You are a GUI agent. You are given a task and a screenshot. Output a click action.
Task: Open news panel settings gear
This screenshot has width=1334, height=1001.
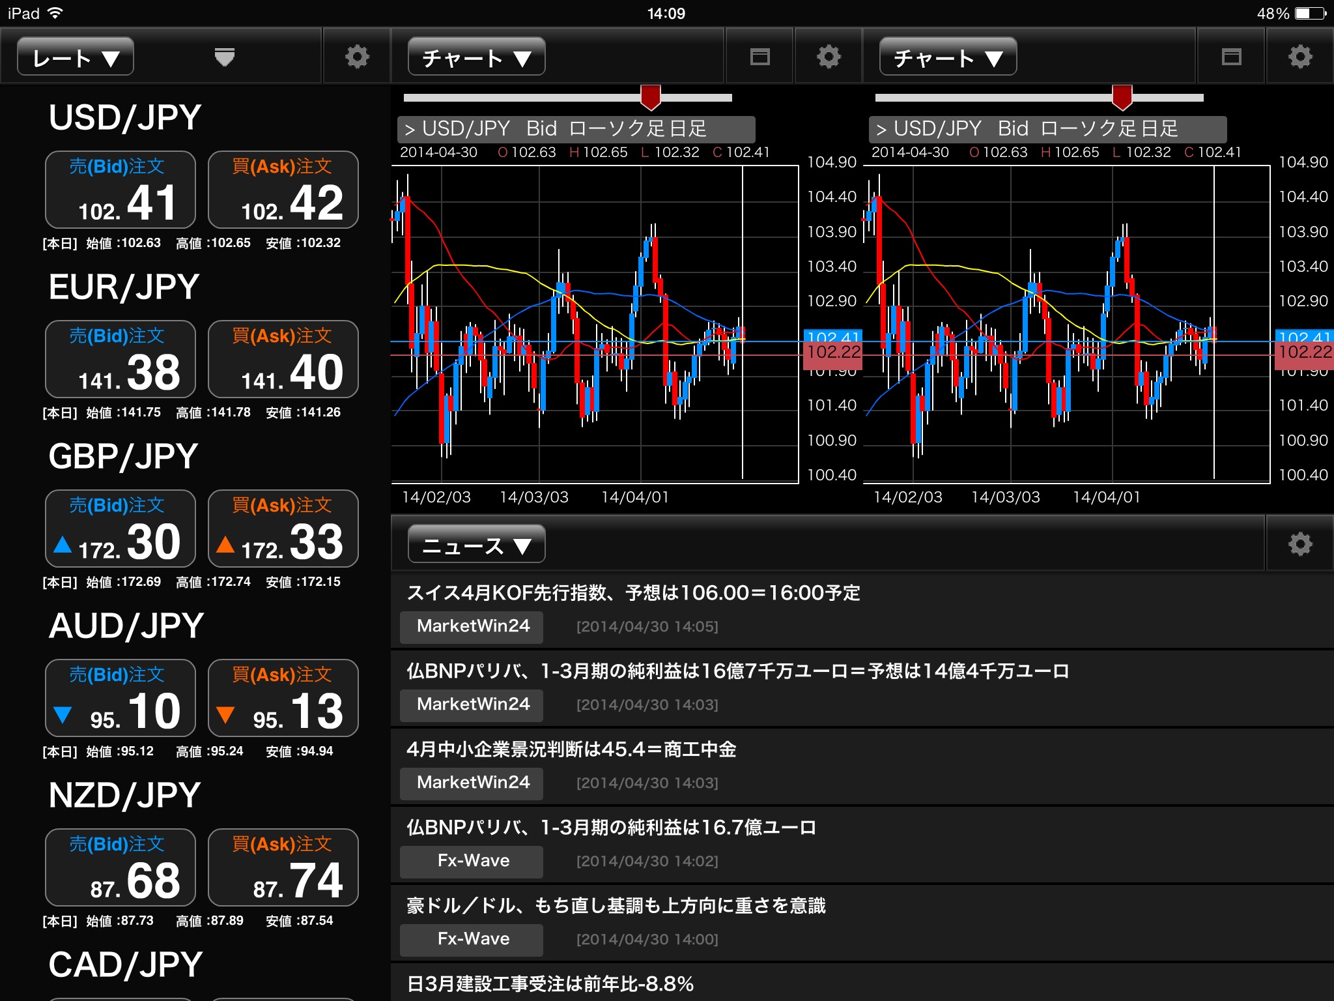pyautogui.click(x=1300, y=544)
